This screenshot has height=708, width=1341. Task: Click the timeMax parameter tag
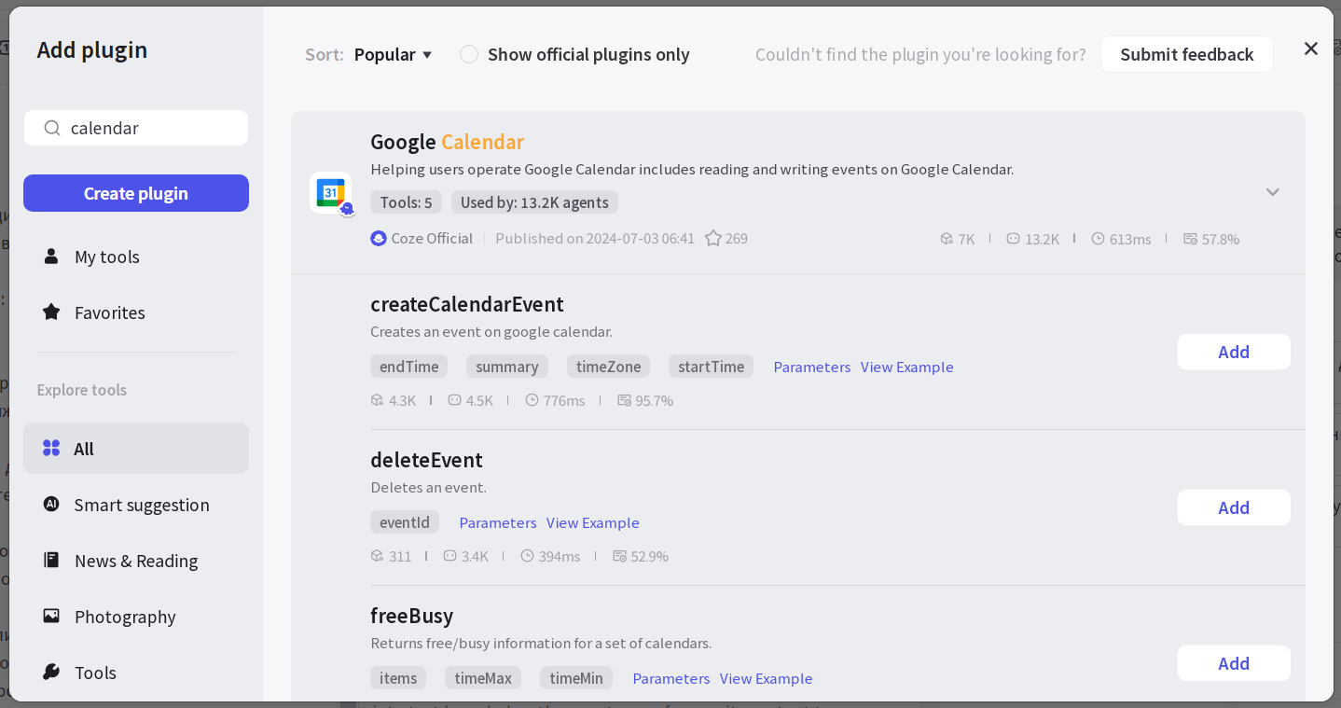[483, 678]
